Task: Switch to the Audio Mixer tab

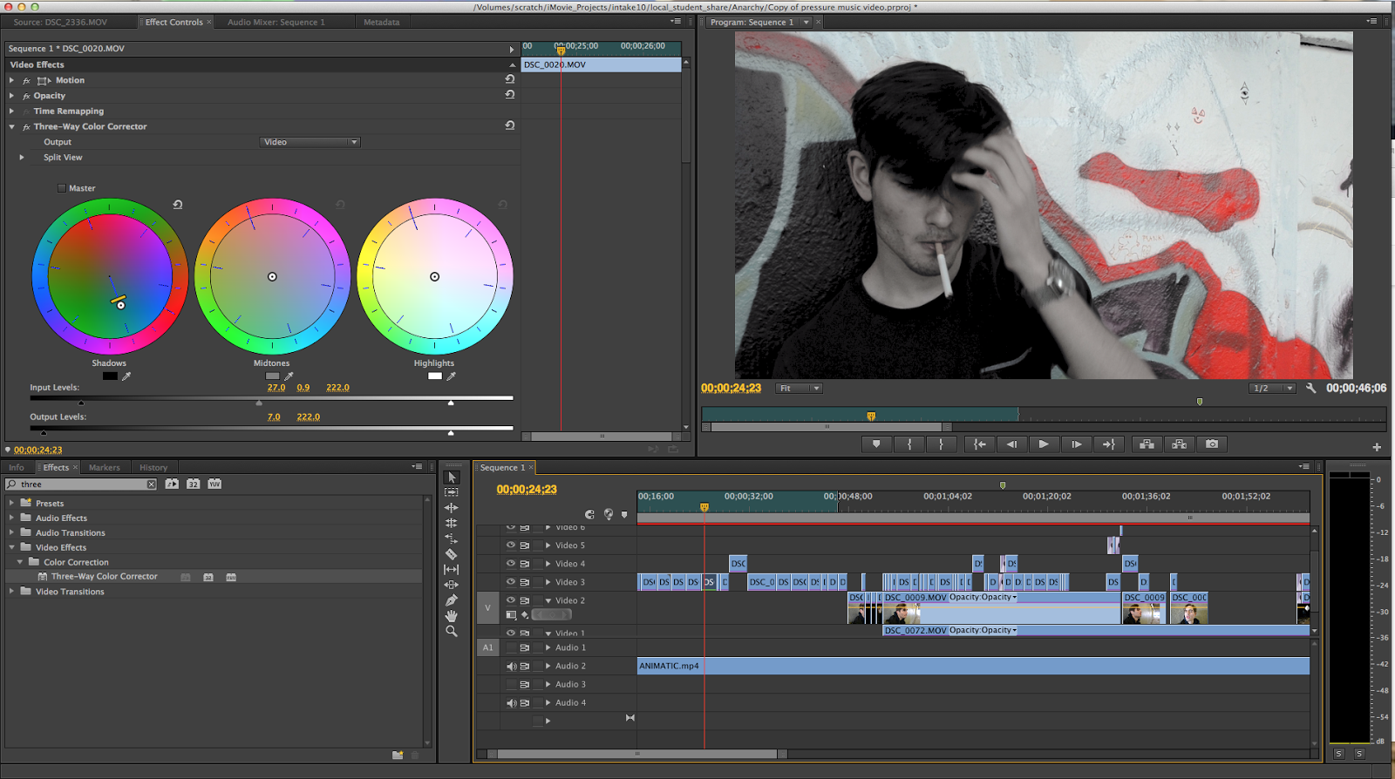Action: click(x=276, y=23)
